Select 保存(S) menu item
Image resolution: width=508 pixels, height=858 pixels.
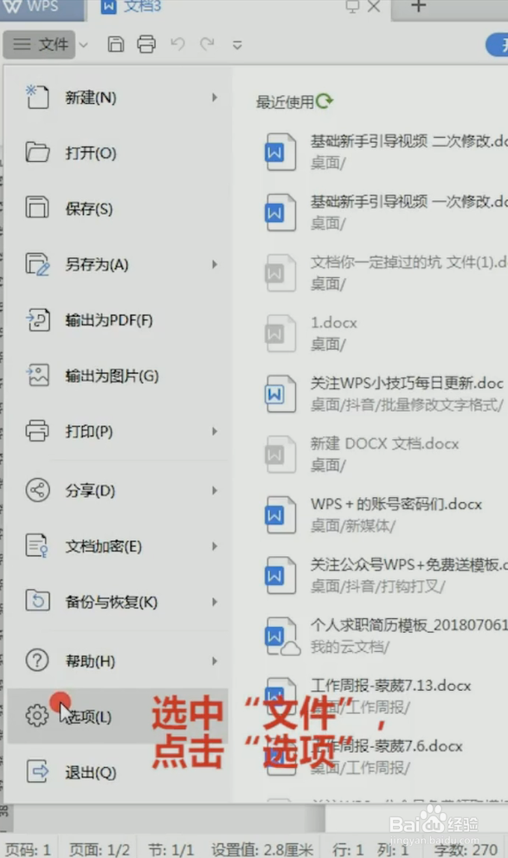coord(119,208)
